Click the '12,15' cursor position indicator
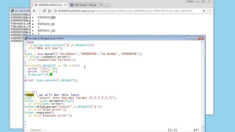235x132 pixels. [172, 130]
